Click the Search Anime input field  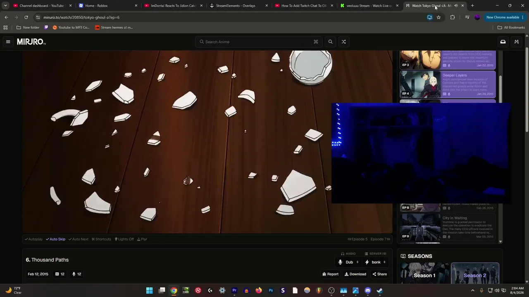point(259,42)
